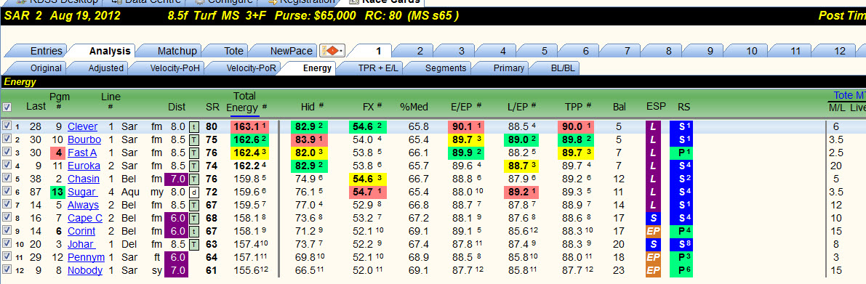Click the purple L ESP badge for Clever
Viewport: 866px width, 284px height.
(653, 126)
